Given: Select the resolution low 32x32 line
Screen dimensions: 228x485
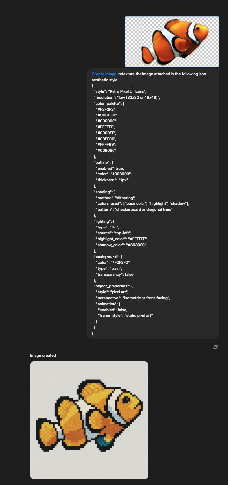Looking at the screenshot, I should (127, 97).
